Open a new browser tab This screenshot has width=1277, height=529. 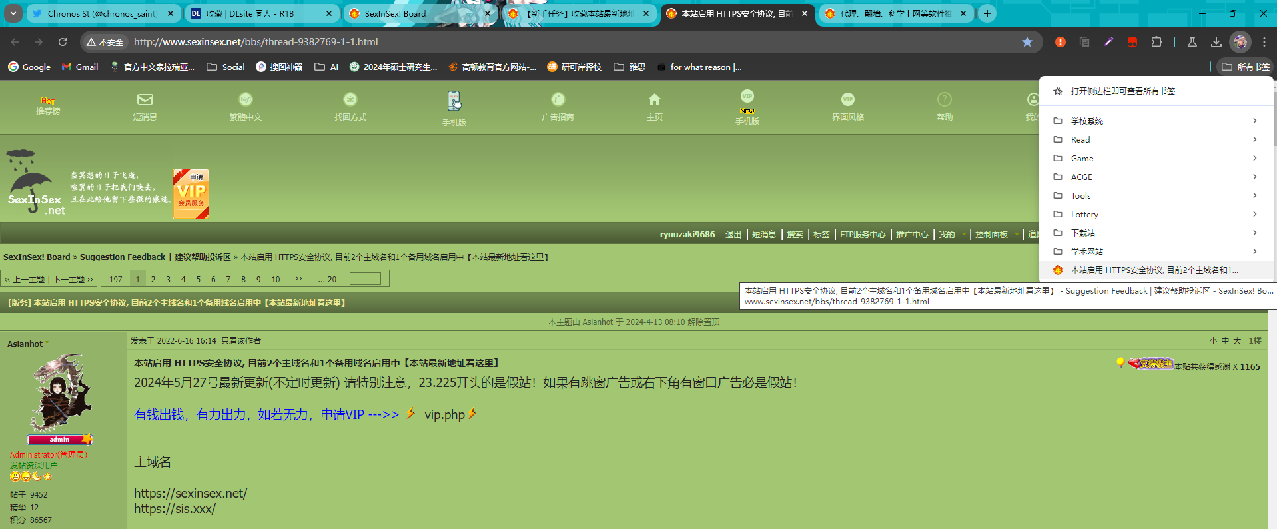click(987, 13)
